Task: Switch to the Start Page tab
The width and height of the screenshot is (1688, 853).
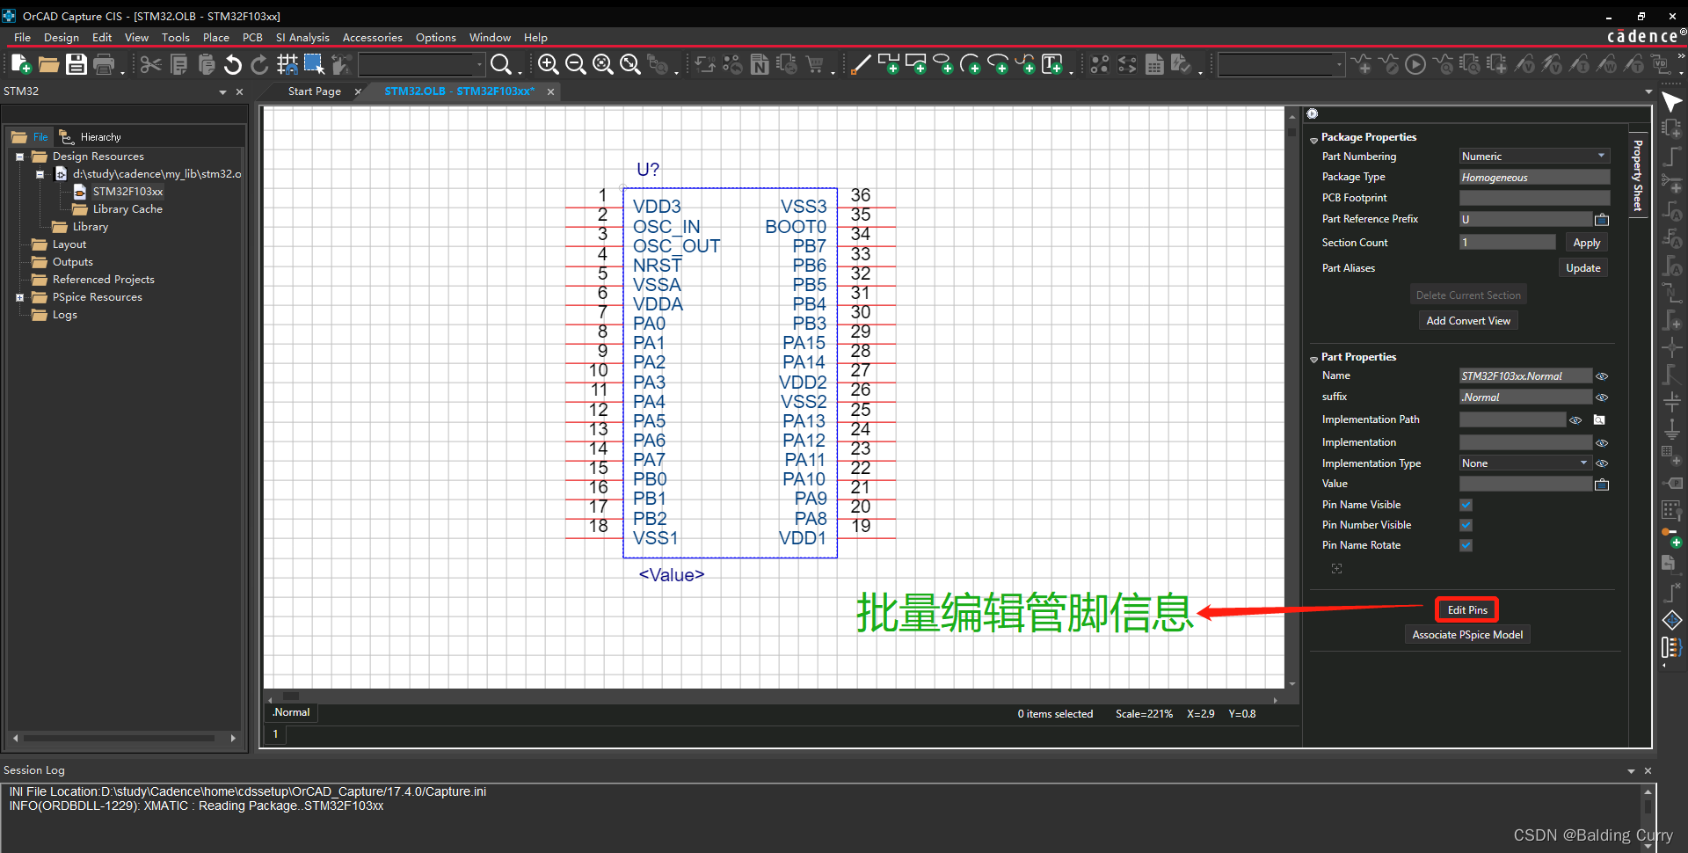Action: [x=314, y=91]
